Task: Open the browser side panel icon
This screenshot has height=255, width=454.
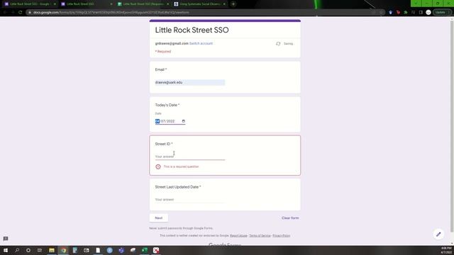Action: [421, 13]
